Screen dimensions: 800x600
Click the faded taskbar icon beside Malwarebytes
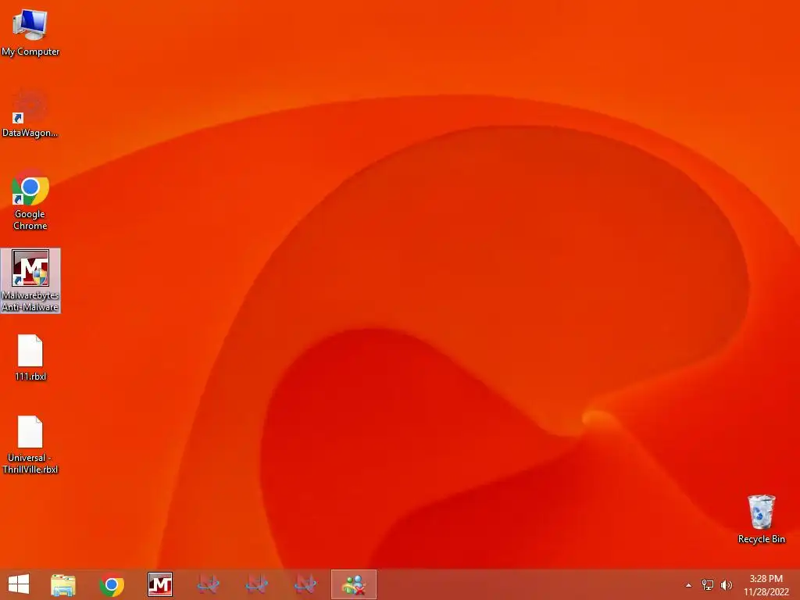[x=208, y=584]
